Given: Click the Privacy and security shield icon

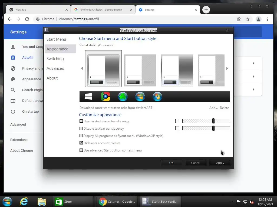Looking at the screenshot, I should (x=13, y=68).
